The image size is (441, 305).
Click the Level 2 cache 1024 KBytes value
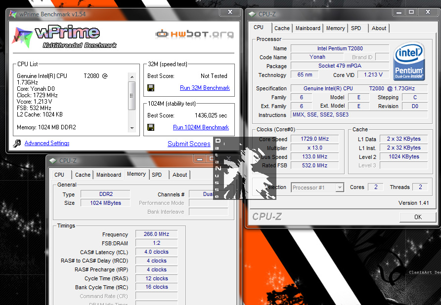click(403, 157)
